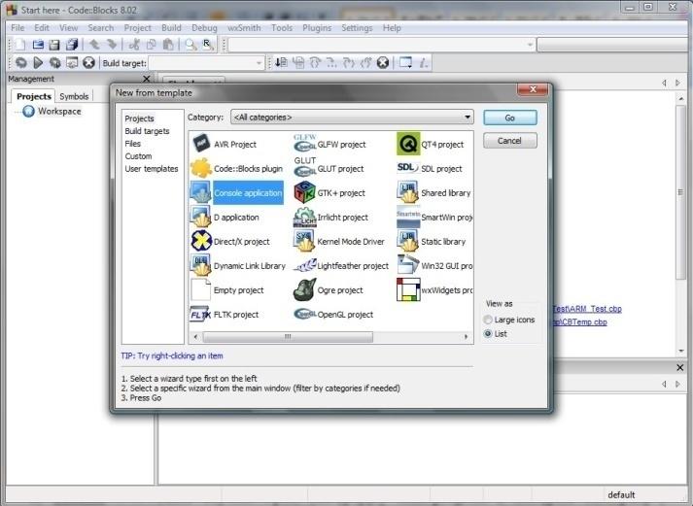Click the Go button
This screenshot has height=506, width=693.
coord(510,118)
